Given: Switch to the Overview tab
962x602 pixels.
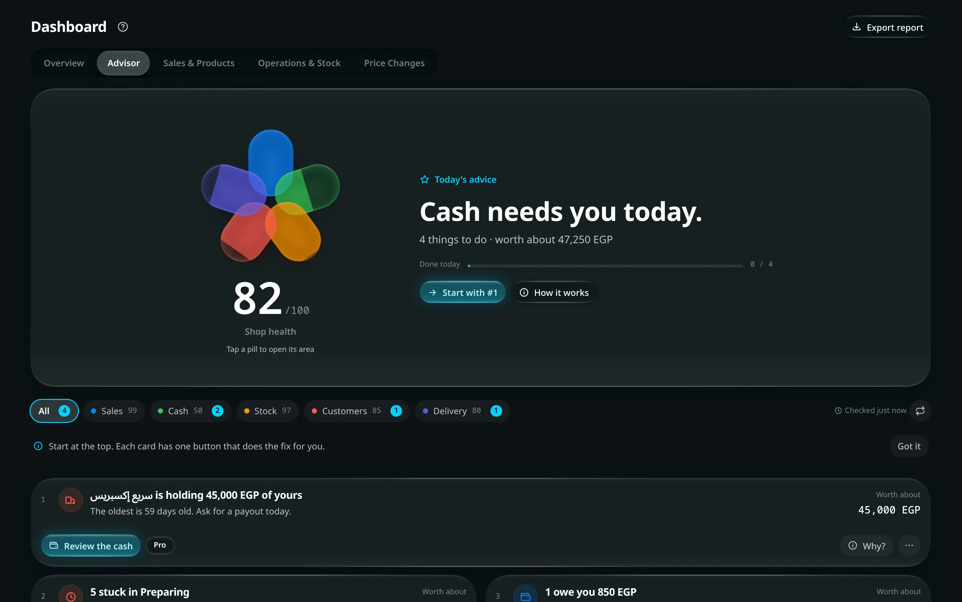Looking at the screenshot, I should [x=64, y=63].
